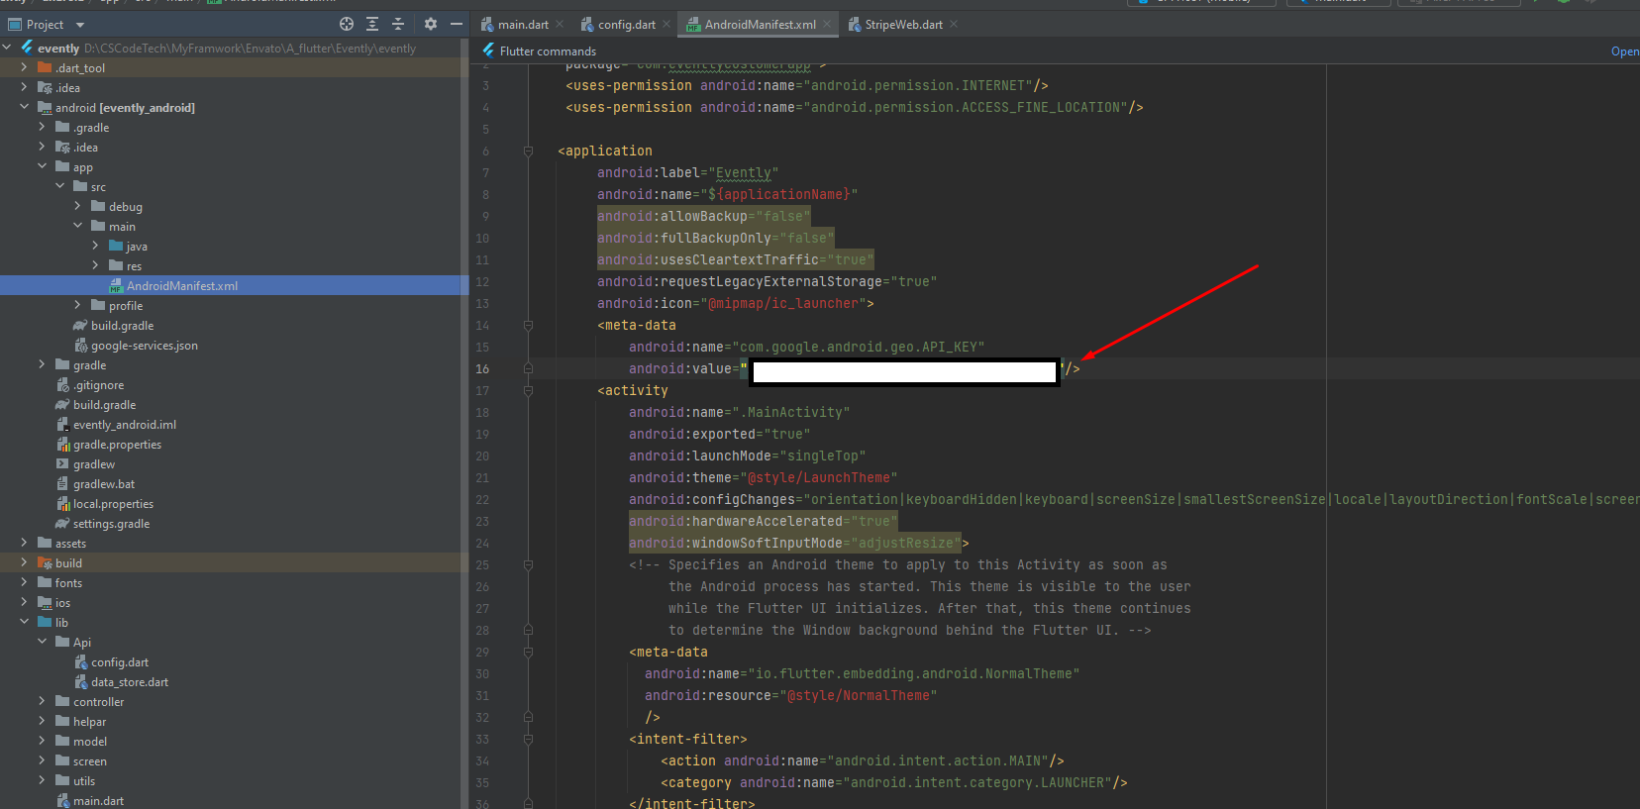Image resolution: width=1640 pixels, height=809 pixels.
Task: Open main.dart in project tree
Action: click(98, 801)
